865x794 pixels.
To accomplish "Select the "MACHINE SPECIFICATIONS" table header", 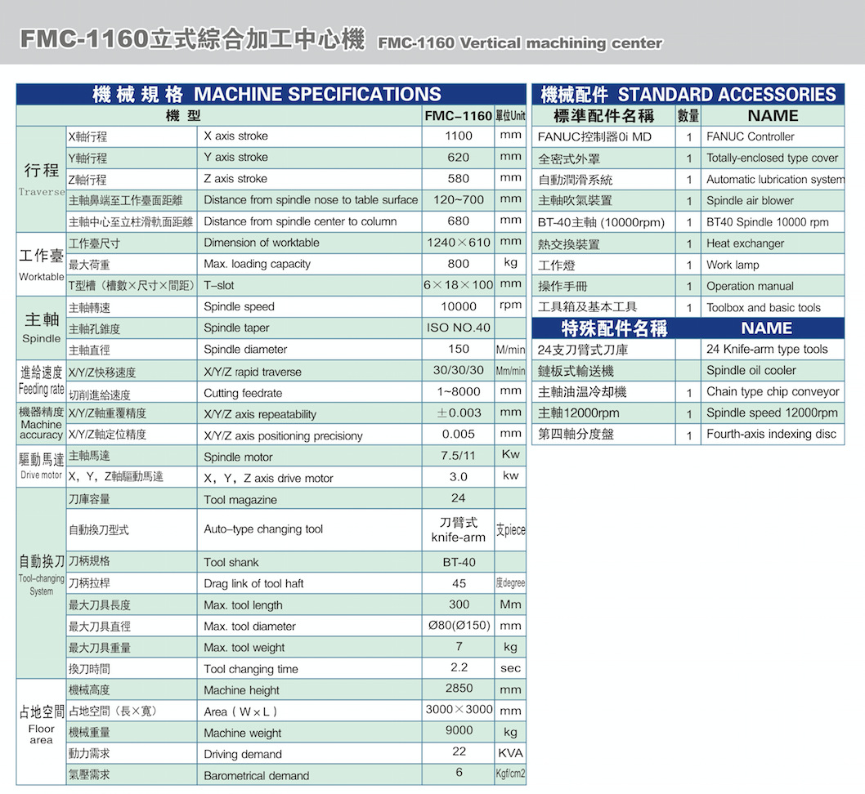I will [x=317, y=94].
